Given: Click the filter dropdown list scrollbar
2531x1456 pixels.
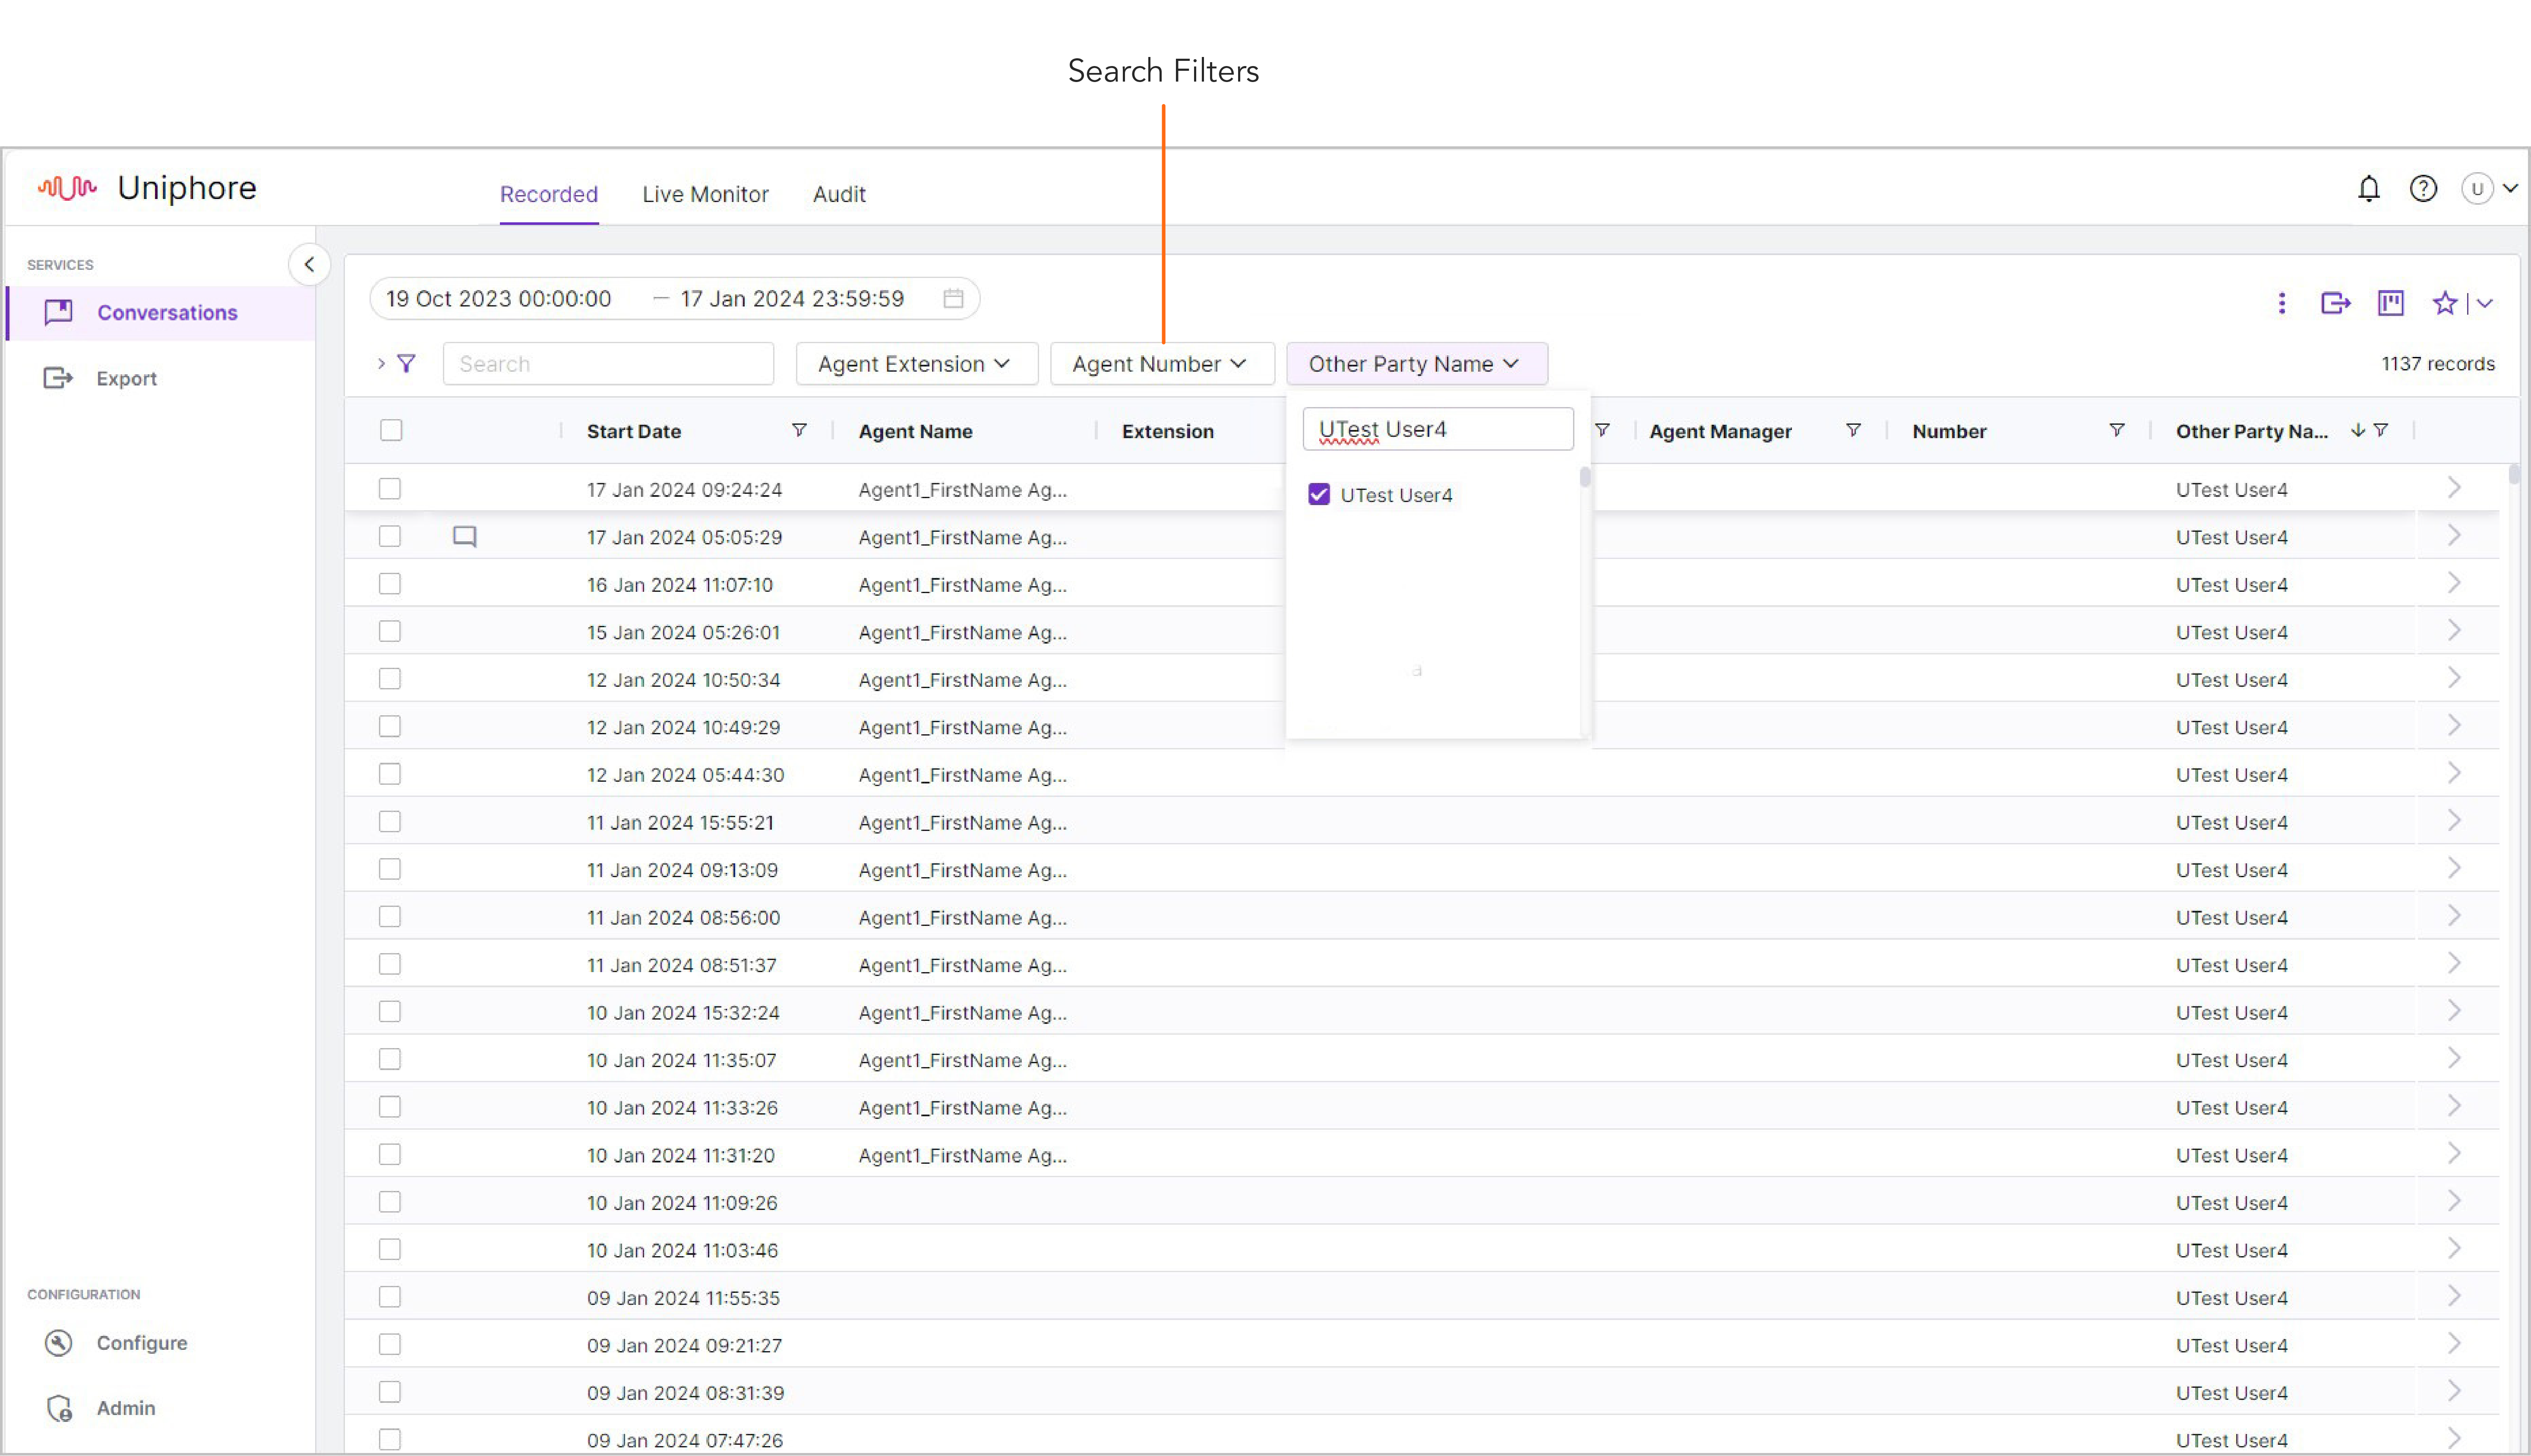Looking at the screenshot, I should tap(1585, 478).
